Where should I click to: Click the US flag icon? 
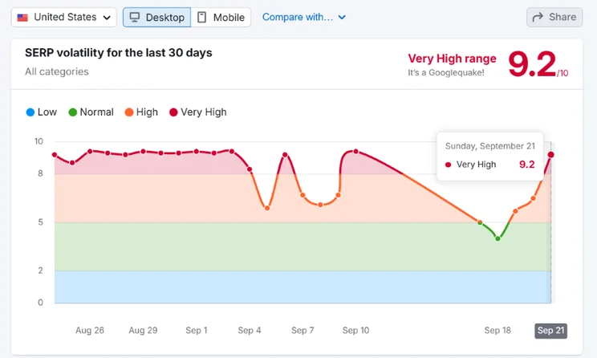[x=22, y=18]
